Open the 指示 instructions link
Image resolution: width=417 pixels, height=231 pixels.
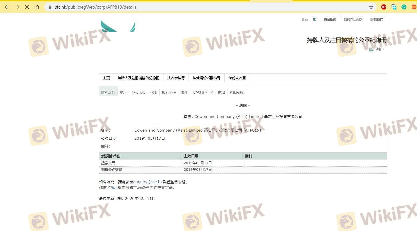(x=114, y=187)
